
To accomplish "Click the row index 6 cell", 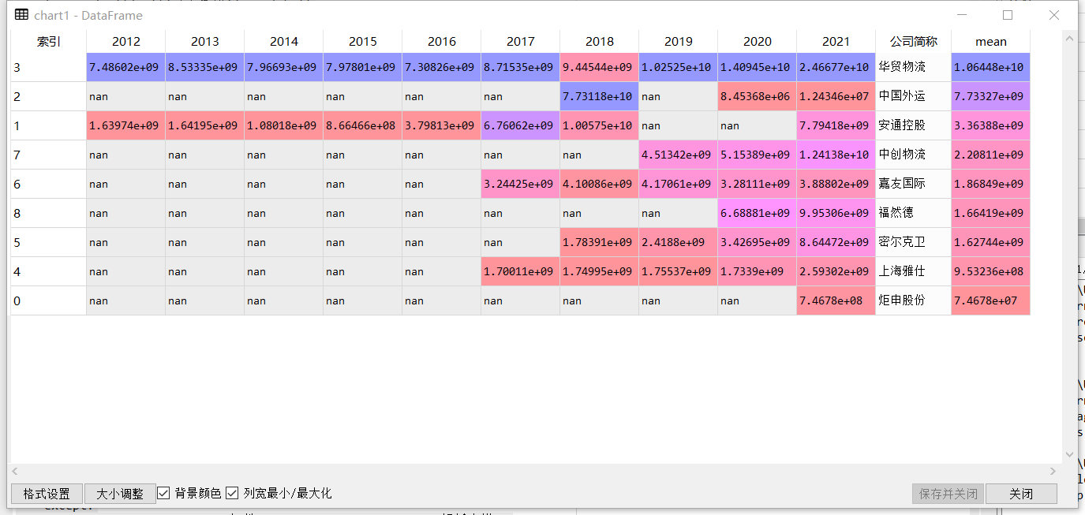I will pyautogui.click(x=48, y=184).
